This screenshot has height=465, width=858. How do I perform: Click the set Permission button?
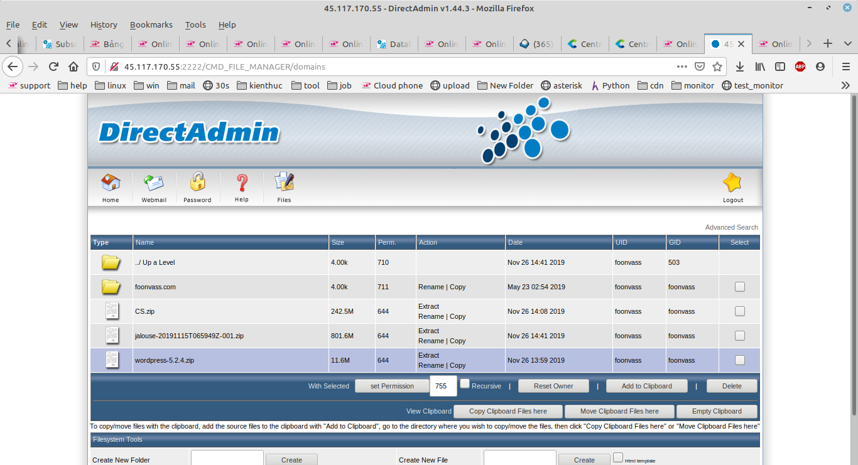coord(392,386)
